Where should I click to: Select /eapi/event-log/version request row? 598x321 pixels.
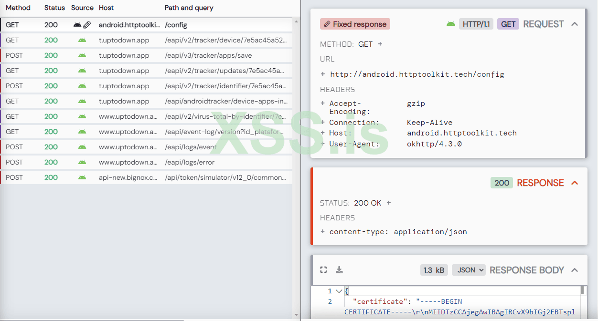[x=146, y=132]
